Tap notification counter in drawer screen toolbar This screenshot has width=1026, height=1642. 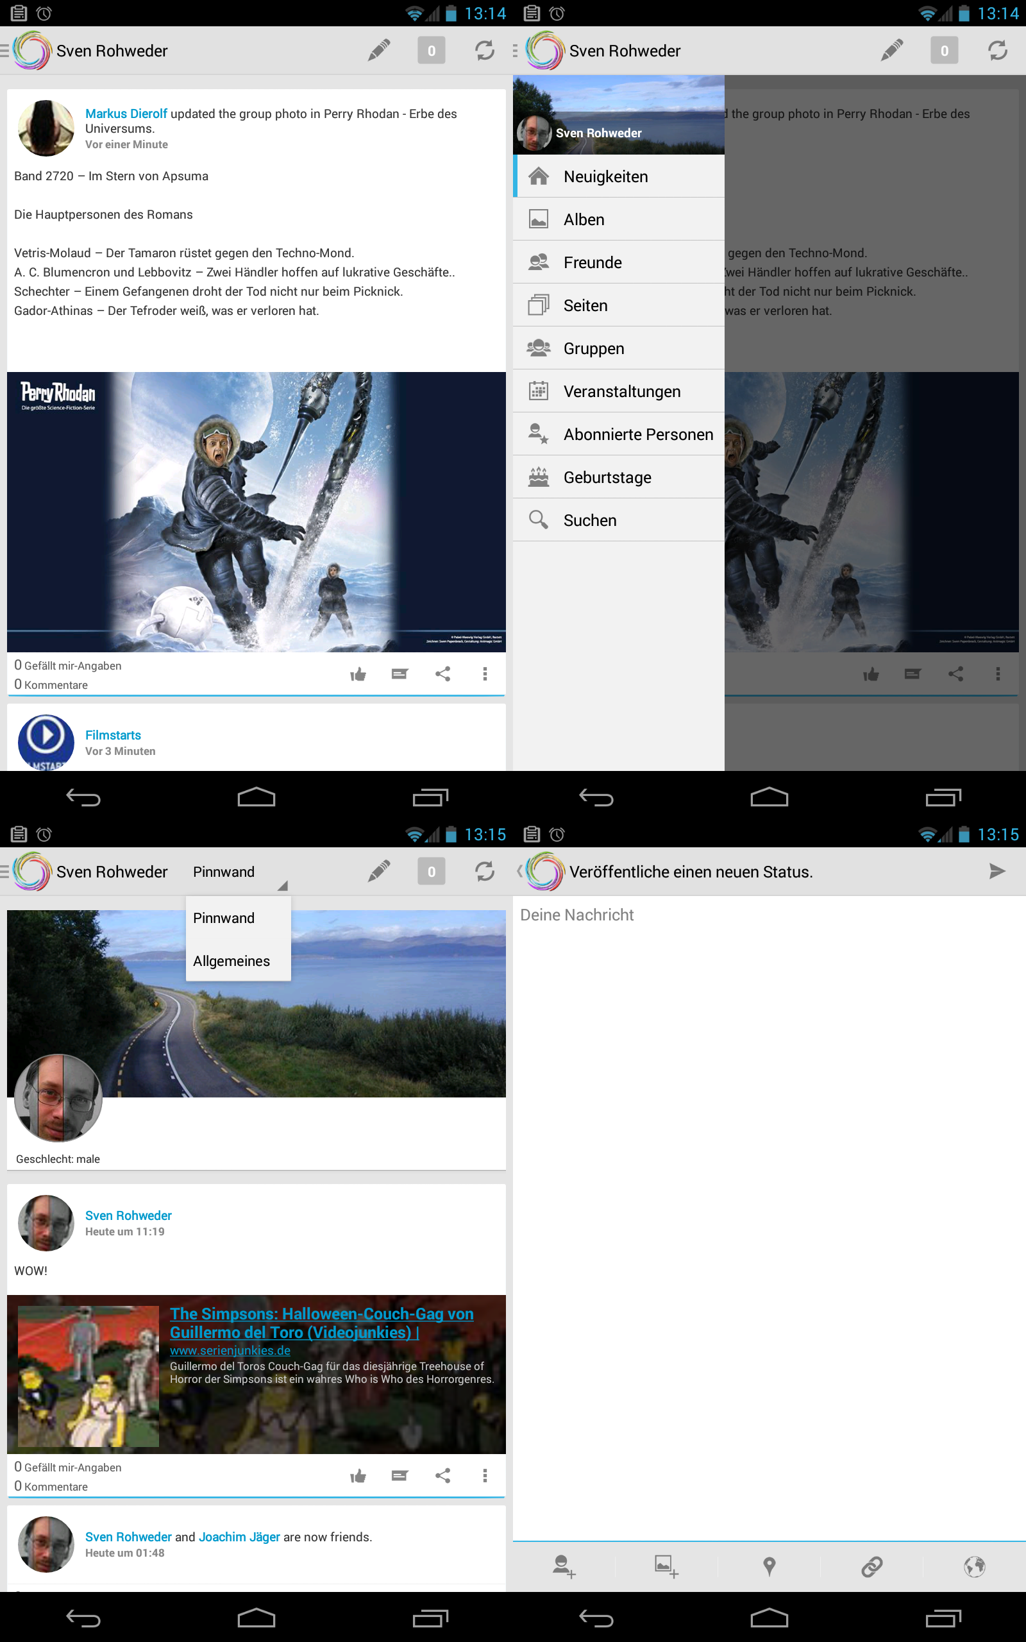pyautogui.click(x=944, y=50)
